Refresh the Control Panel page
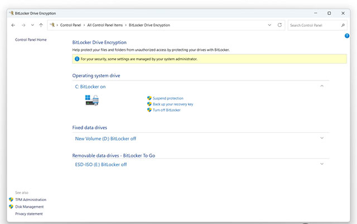357x224 pixels. point(279,25)
